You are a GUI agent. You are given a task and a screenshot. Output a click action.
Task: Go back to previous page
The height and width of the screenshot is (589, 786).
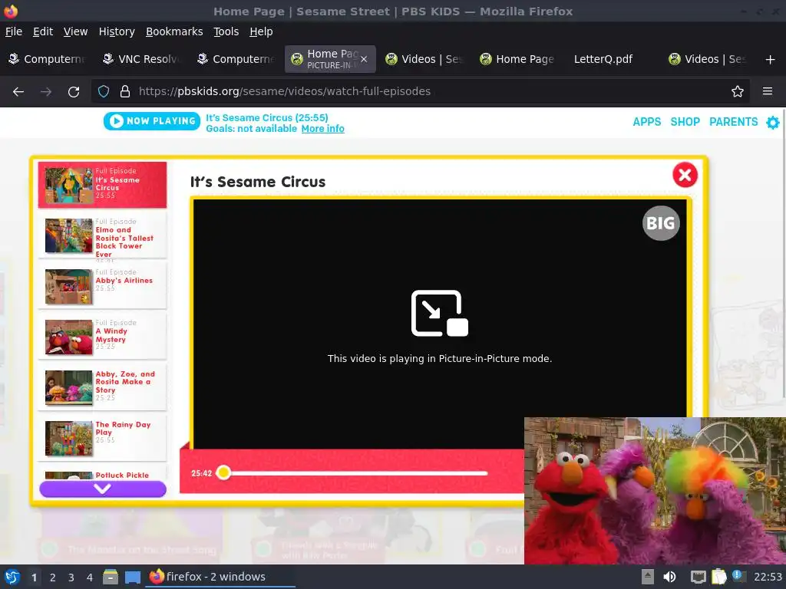[18, 92]
